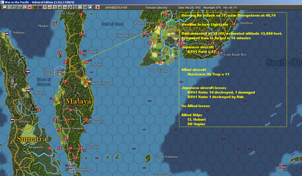Click the ship crosshair icon left of OP

tap(75, 7)
